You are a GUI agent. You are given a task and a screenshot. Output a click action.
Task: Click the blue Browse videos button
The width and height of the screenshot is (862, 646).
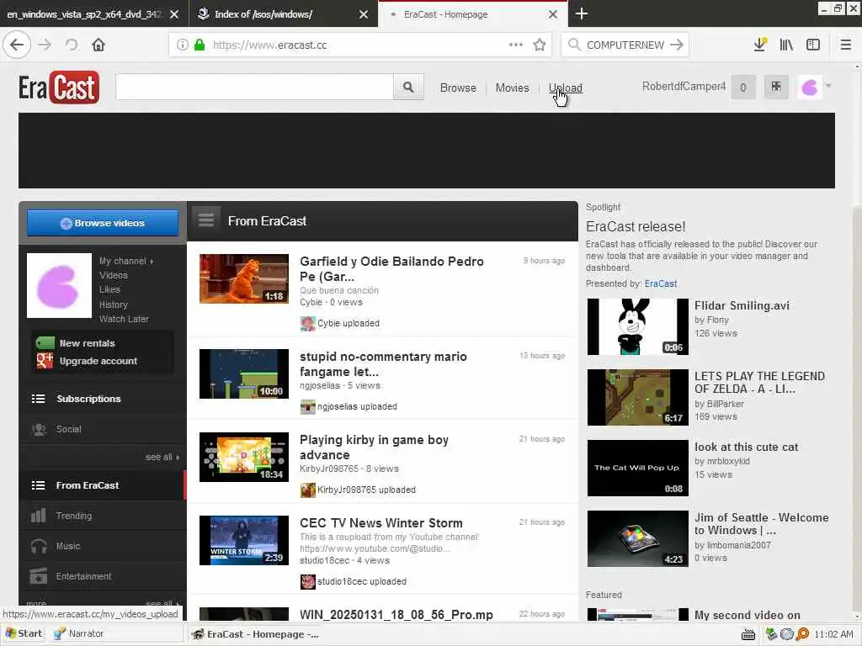103,223
